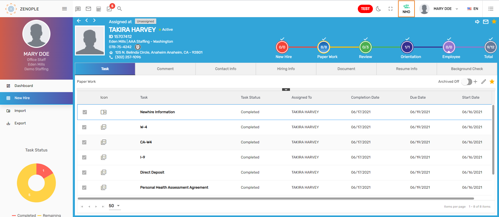The height and width of the screenshot is (217, 499).
Task: Switch to the Contact Info tab
Action: point(226,69)
